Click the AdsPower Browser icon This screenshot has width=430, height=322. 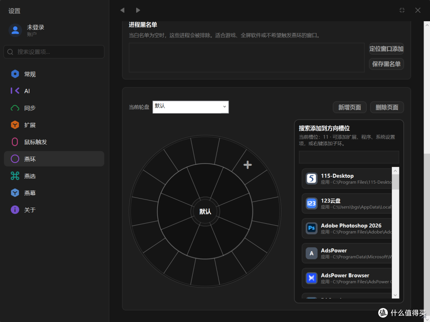pyautogui.click(x=311, y=278)
